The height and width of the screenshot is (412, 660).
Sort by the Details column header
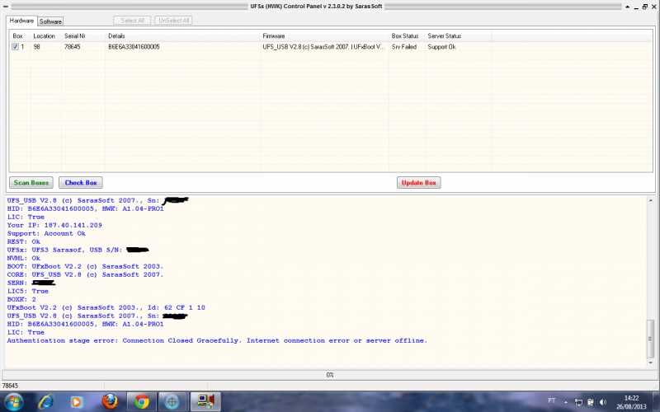tap(182, 35)
